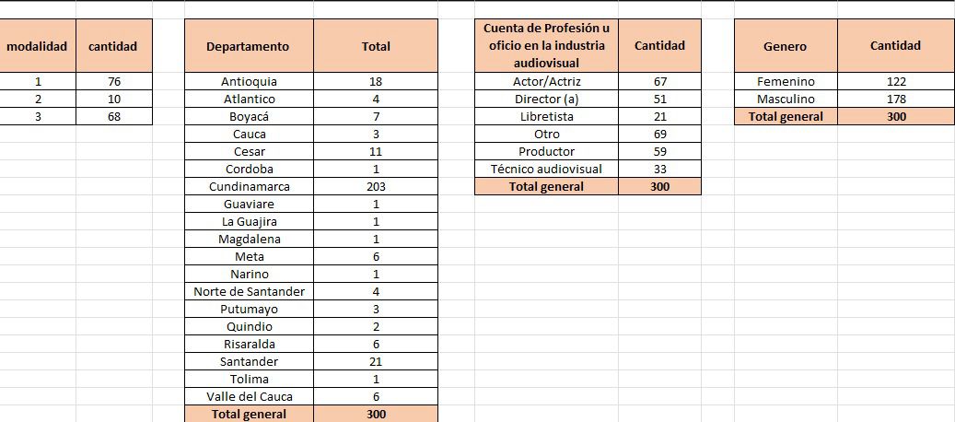Select the cantidad header cell
Screen dimensions: 955x422
113,46
